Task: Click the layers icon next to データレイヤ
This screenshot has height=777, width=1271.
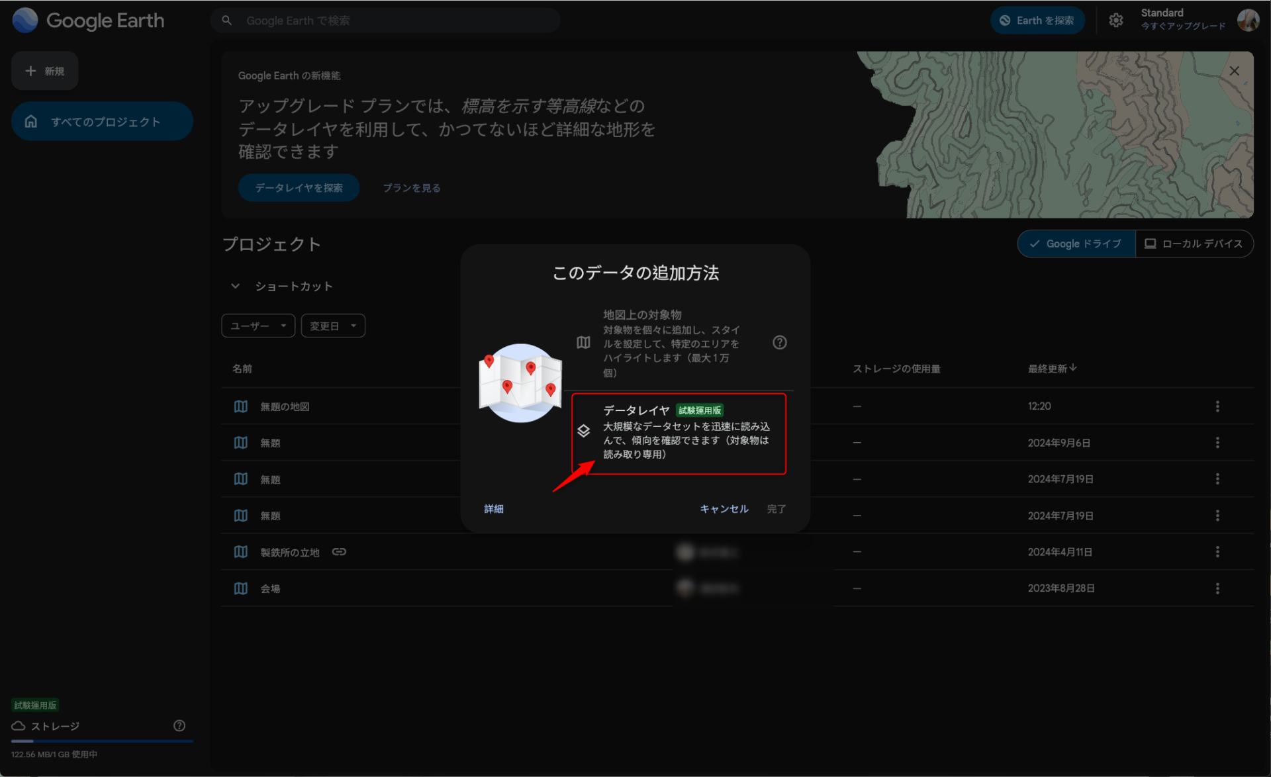Action: [583, 431]
